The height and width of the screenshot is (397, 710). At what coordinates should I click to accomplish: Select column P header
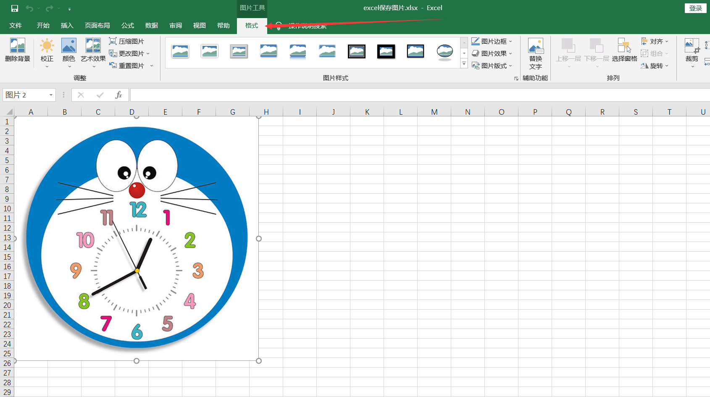point(535,112)
